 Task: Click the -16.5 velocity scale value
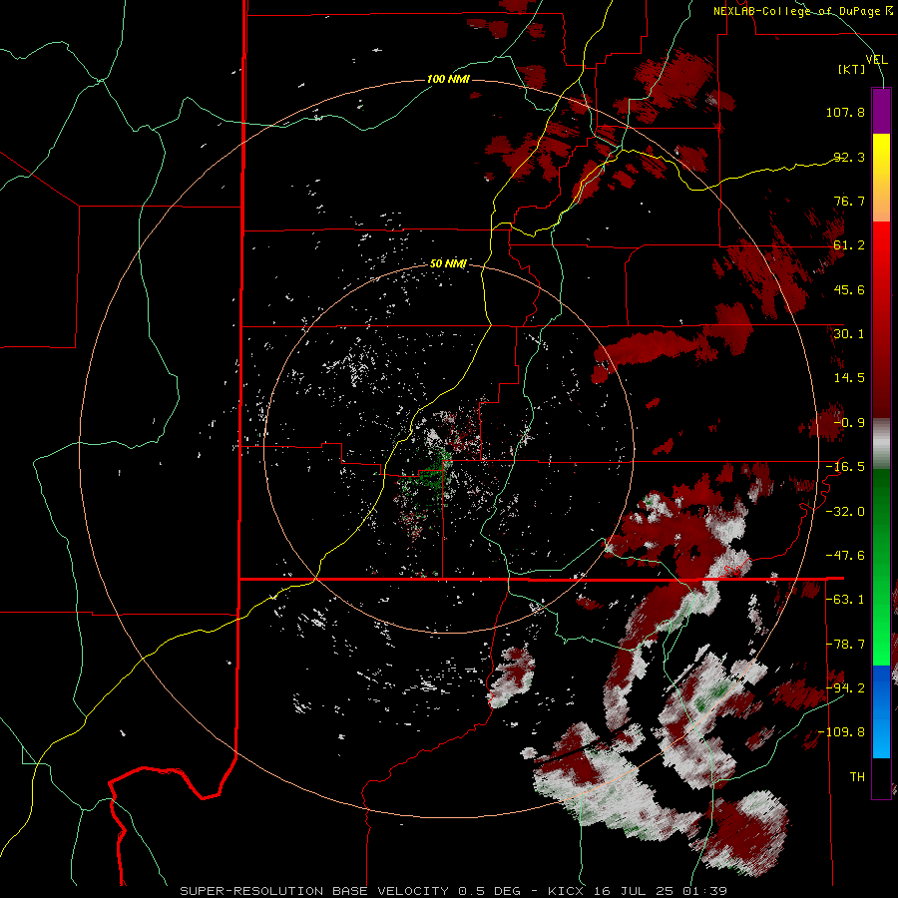point(845,467)
